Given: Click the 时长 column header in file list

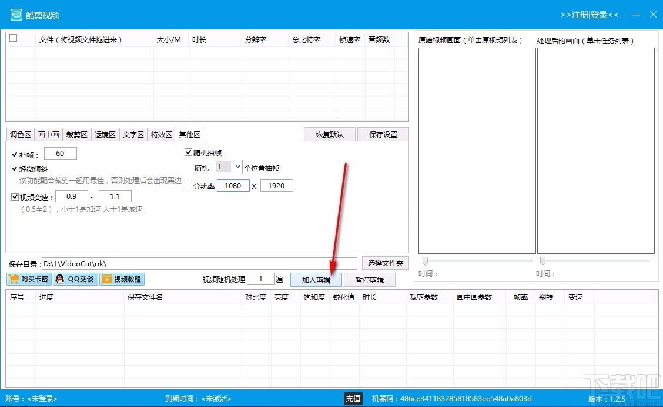Looking at the screenshot, I should click(x=215, y=40).
